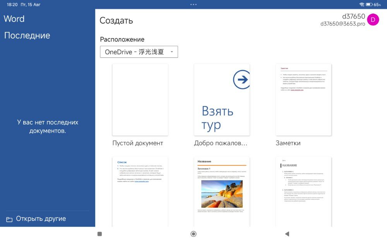This screenshot has height=241, width=387.
Task: Tap the Android back triangle button
Action: [x=287, y=234]
